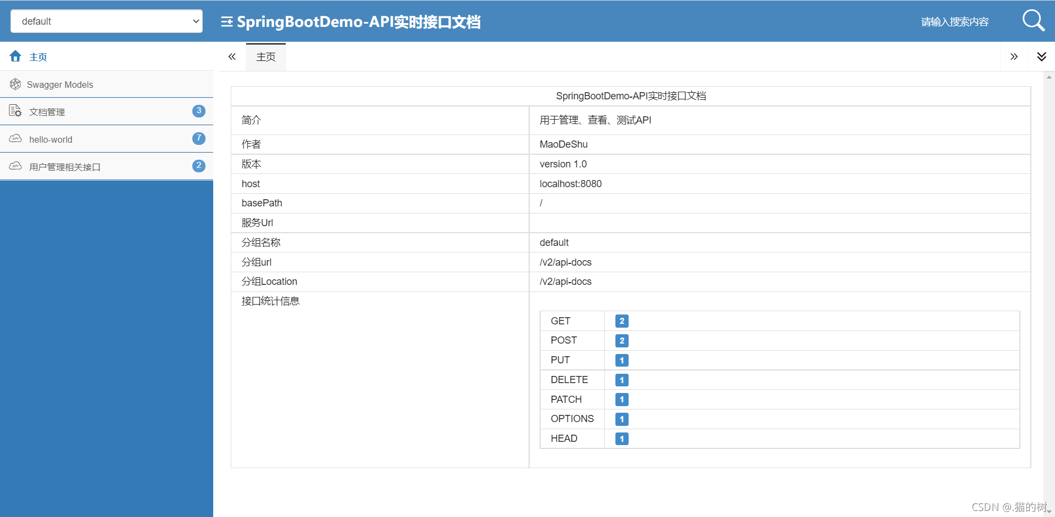Click the 用户管理相关接口 badge showing 2
1055x517 pixels.
tap(199, 166)
